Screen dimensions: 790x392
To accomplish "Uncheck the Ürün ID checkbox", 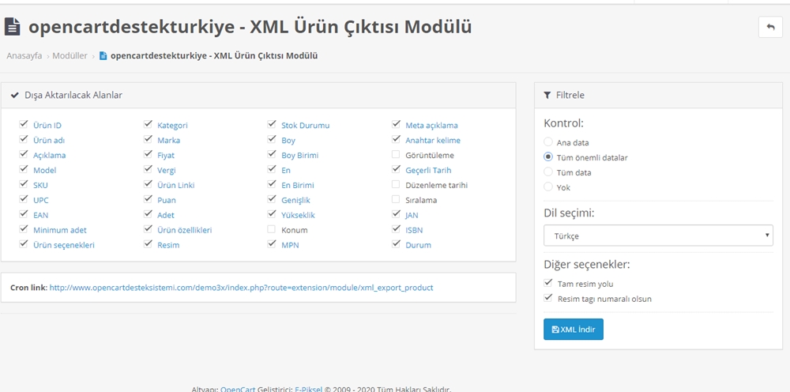I will coord(23,124).
